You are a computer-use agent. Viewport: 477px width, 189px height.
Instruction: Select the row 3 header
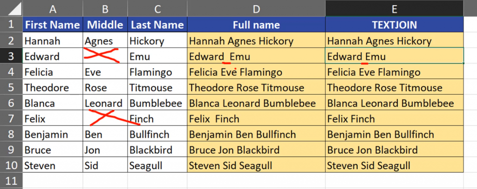[x=11, y=56]
